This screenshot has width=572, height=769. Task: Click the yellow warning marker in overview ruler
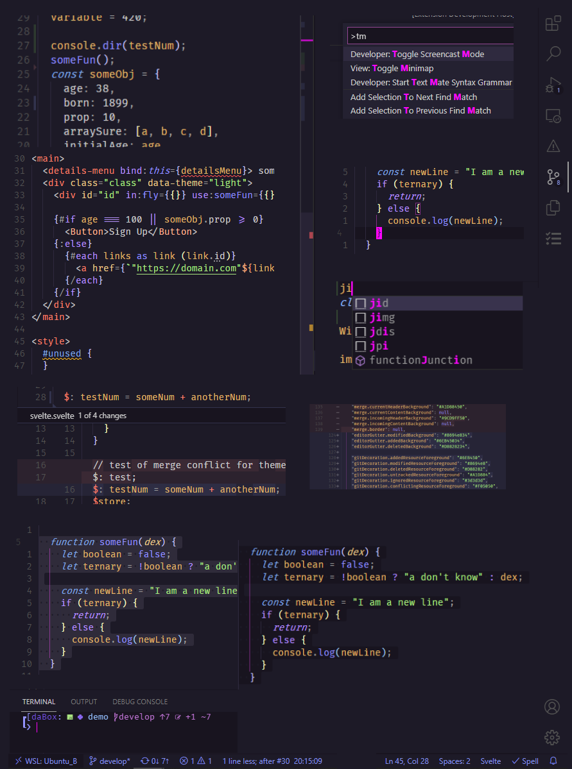[311, 327]
